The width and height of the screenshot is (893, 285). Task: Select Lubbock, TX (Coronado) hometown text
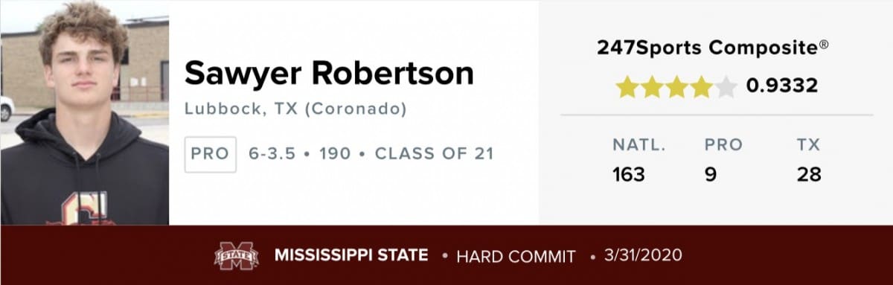[295, 109]
